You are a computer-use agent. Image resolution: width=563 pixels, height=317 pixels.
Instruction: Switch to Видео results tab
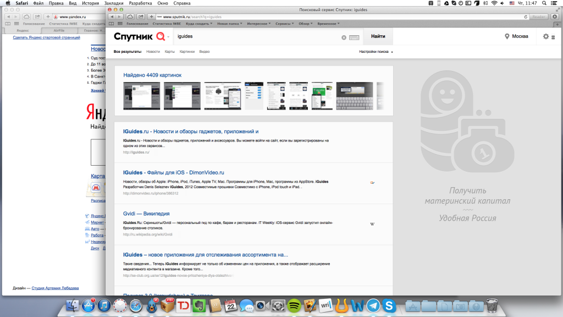pyautogui.click(x=205, y=52)
